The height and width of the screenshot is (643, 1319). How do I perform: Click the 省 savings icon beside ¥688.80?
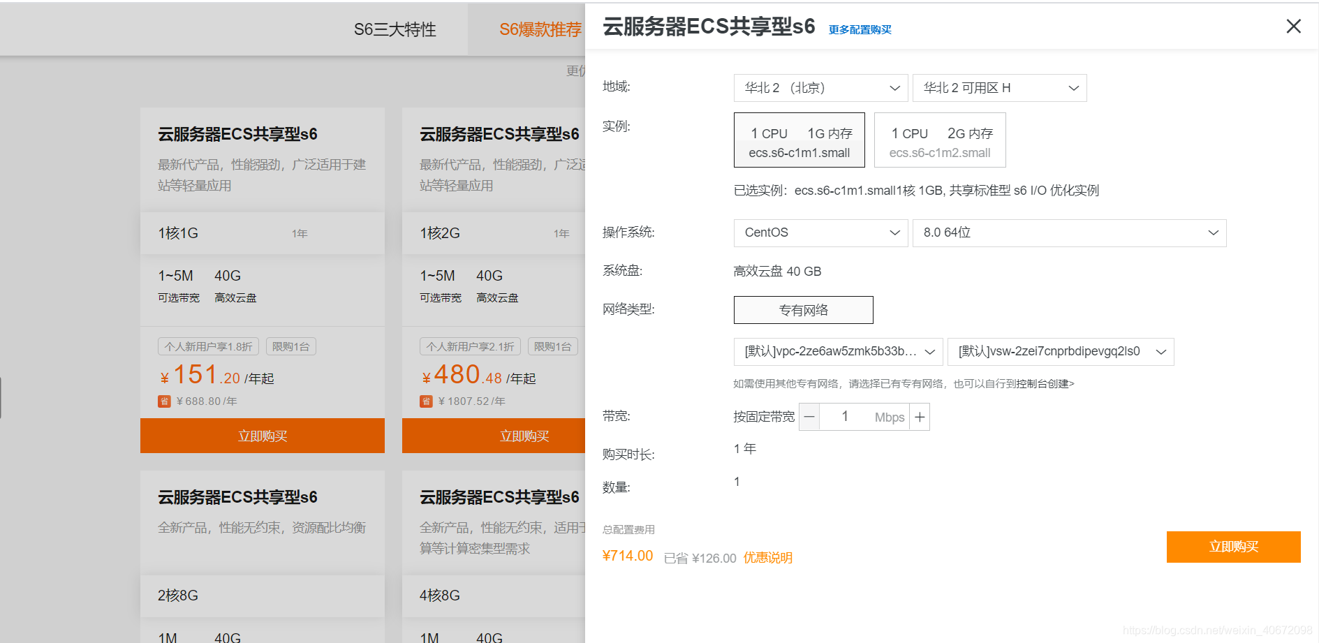165,401
